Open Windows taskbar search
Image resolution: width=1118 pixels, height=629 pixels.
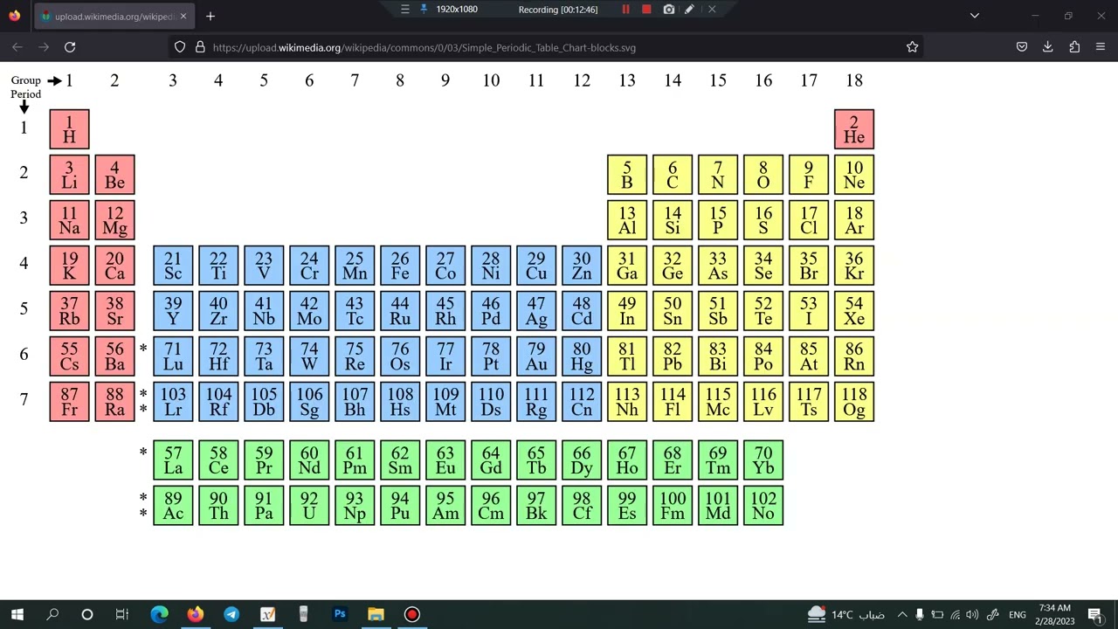[x=52, y=614]
